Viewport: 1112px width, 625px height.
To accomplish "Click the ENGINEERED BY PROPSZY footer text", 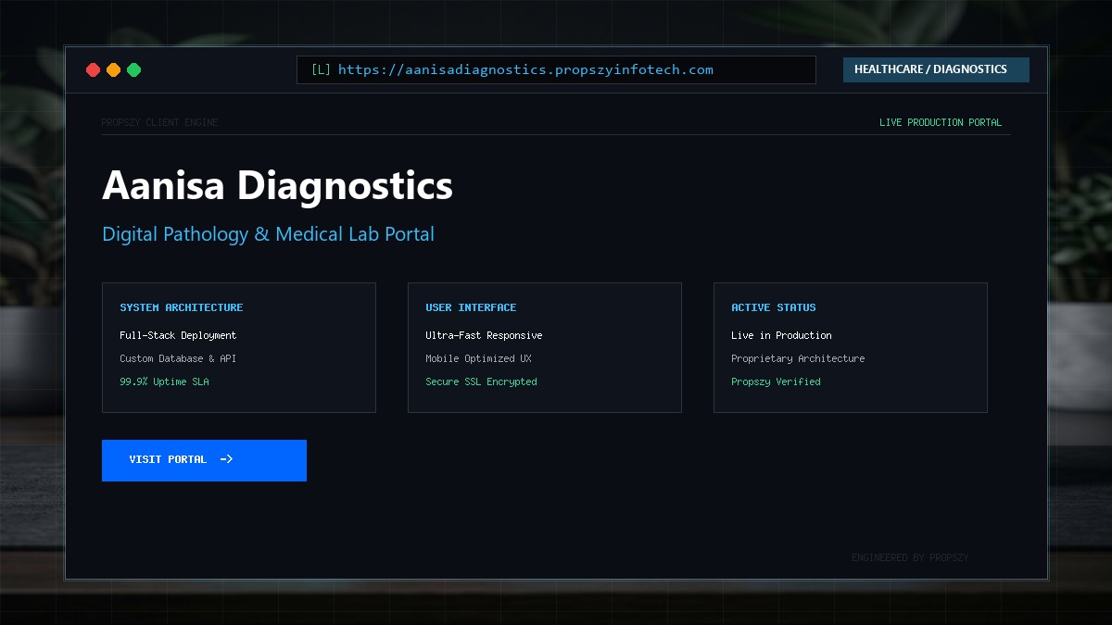I will 910,557.
